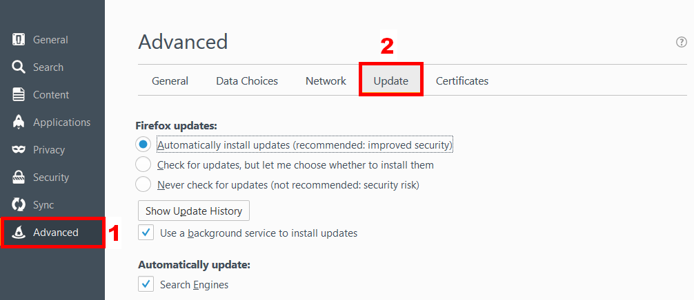Go to the General tab under Advanced
694x300 pixels.
coord(170,81)
